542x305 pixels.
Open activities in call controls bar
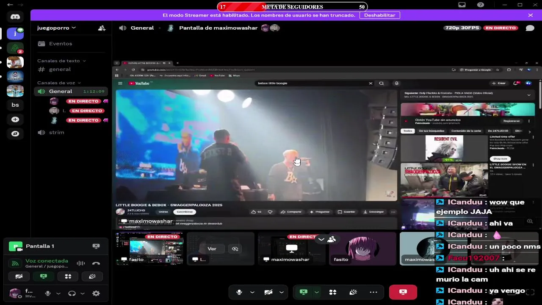[333, 292]
